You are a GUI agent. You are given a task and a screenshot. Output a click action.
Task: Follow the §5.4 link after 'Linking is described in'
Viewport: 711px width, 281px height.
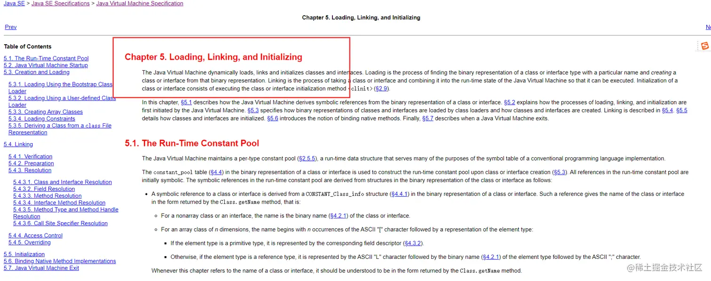[x=667, y=110]
